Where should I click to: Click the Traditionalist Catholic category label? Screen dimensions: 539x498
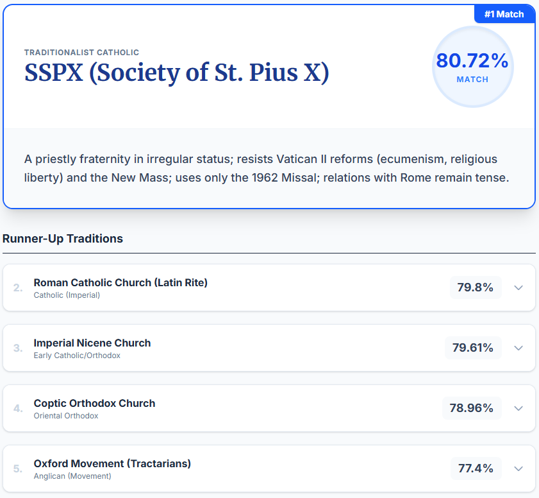click(x=81, y=53)
